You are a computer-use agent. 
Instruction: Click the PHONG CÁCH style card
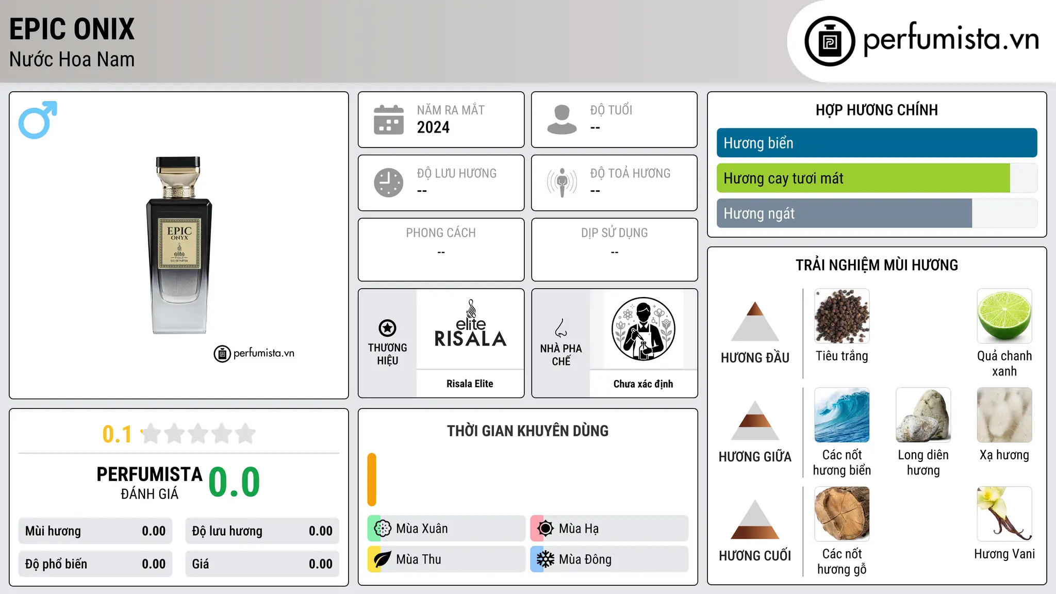pos(441,250)
